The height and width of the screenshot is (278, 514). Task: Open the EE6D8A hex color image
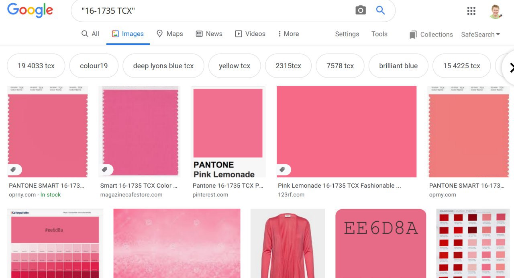[381, 243]
